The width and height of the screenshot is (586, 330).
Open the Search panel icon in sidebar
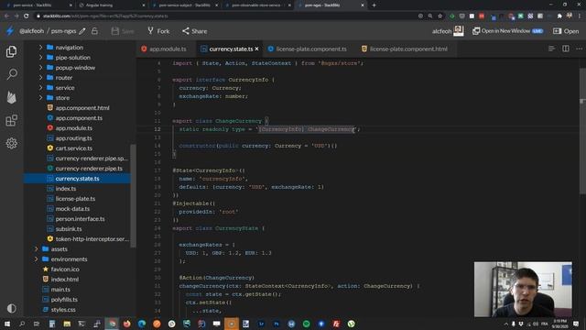pyautogui.click(x=12, y=74)
